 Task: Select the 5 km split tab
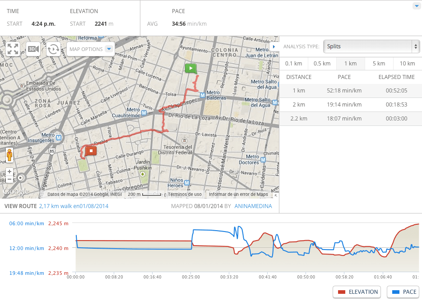379,64
